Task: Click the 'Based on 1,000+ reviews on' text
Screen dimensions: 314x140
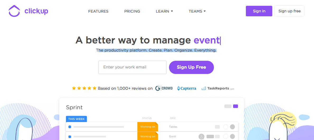Action: point(125,88)
